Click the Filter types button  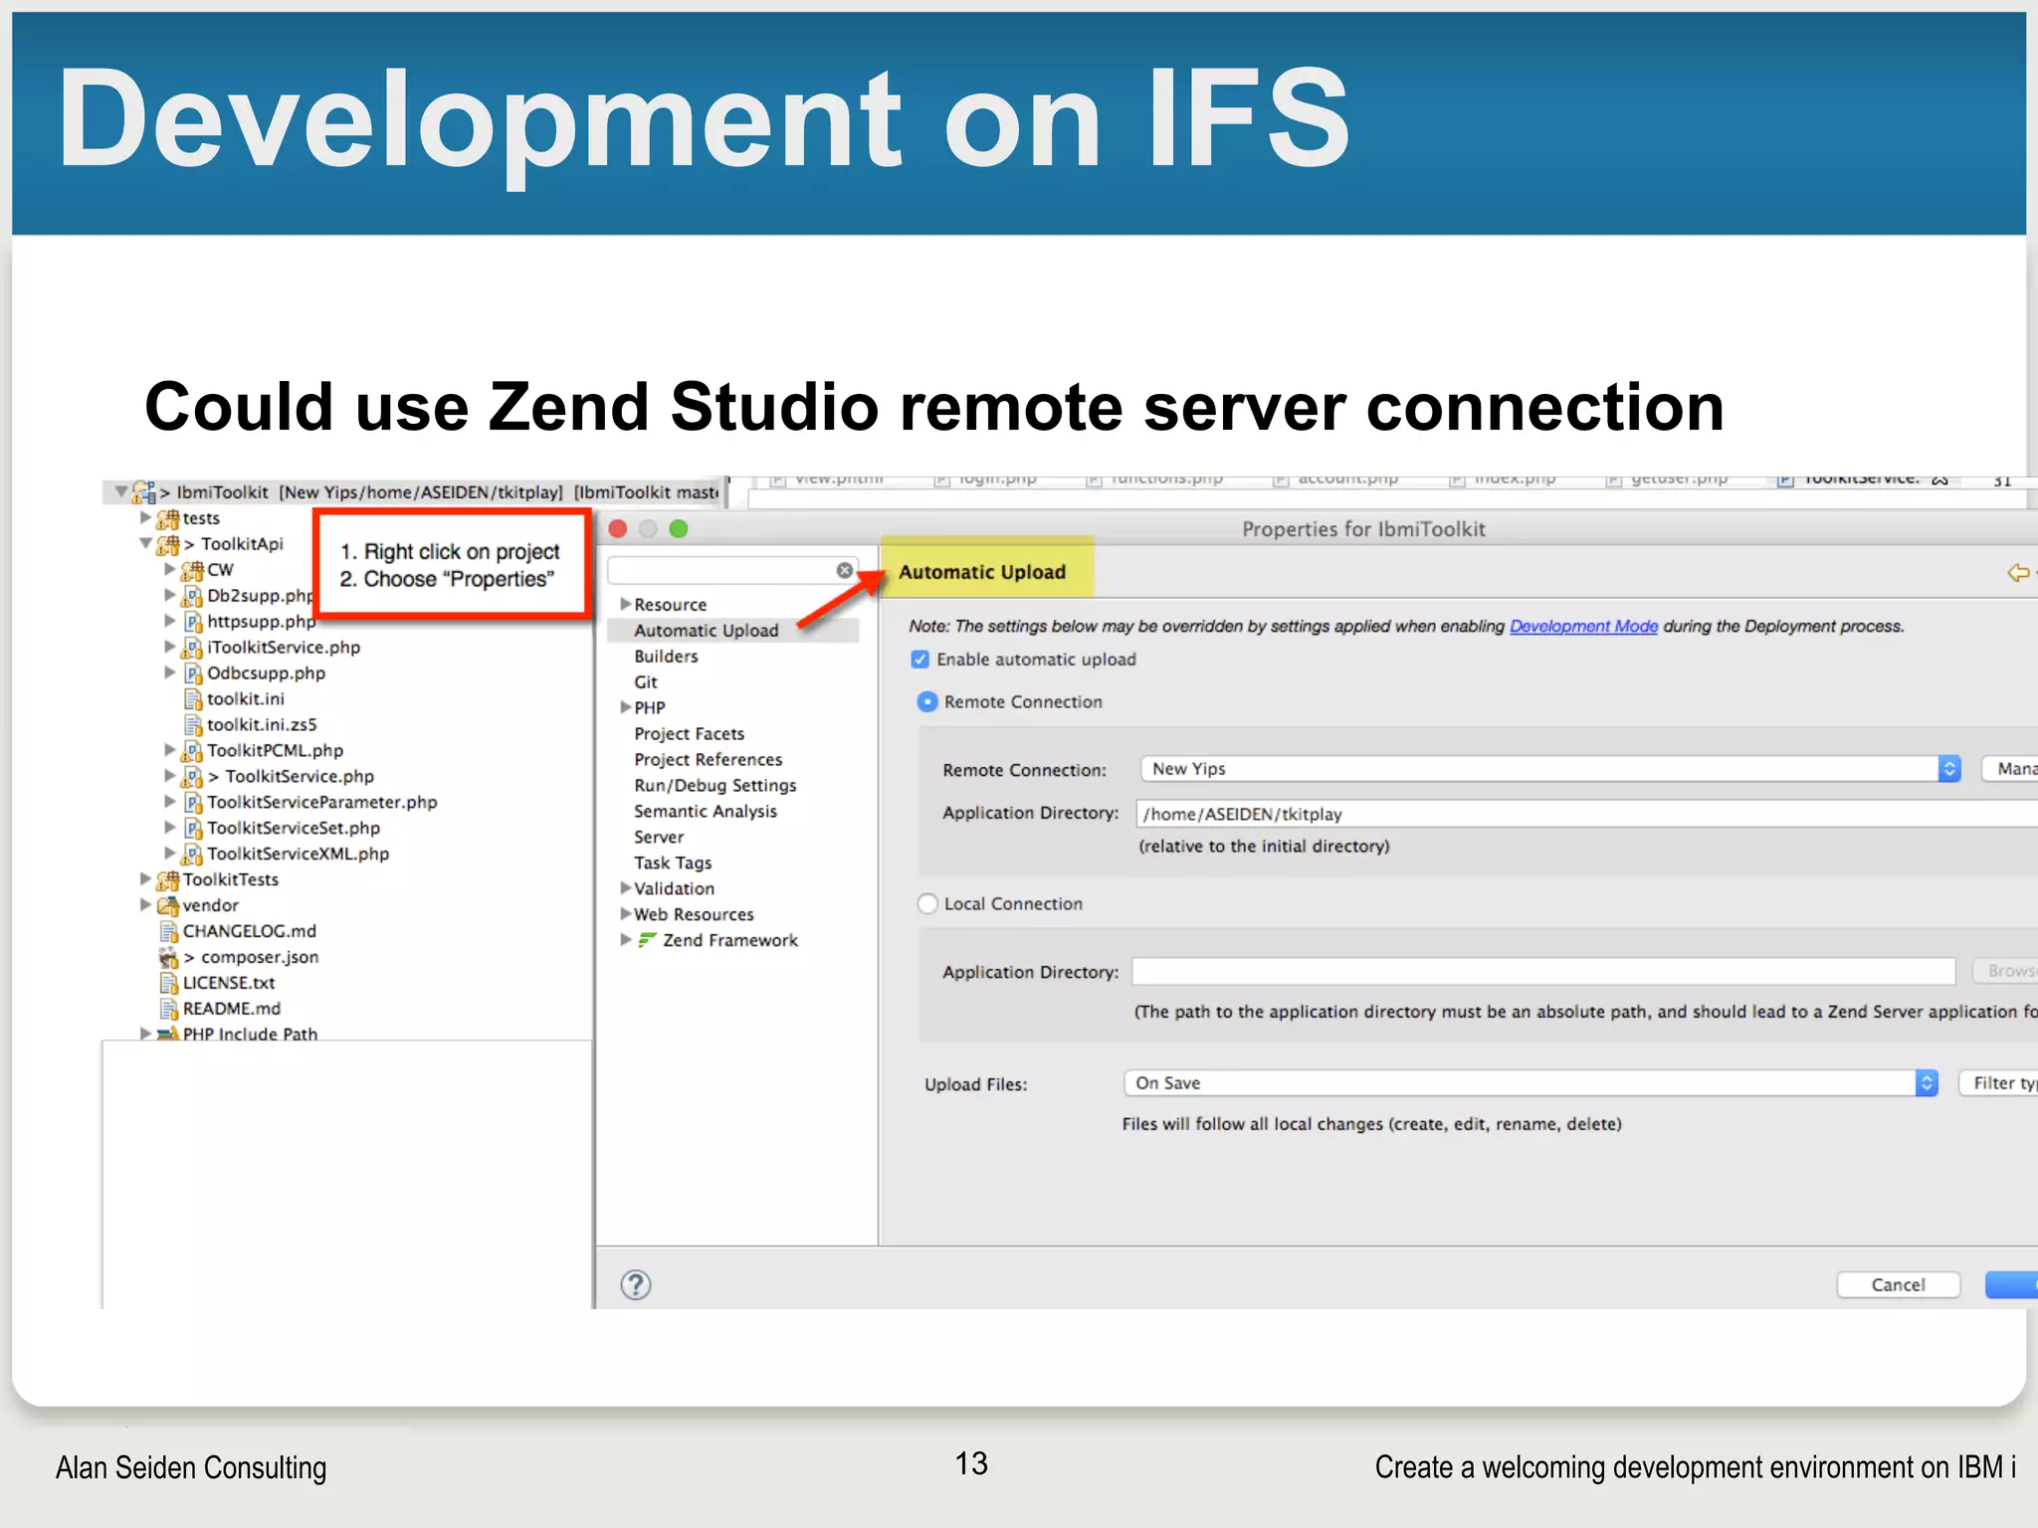pyautogui.click(x=1998, y=1083)
